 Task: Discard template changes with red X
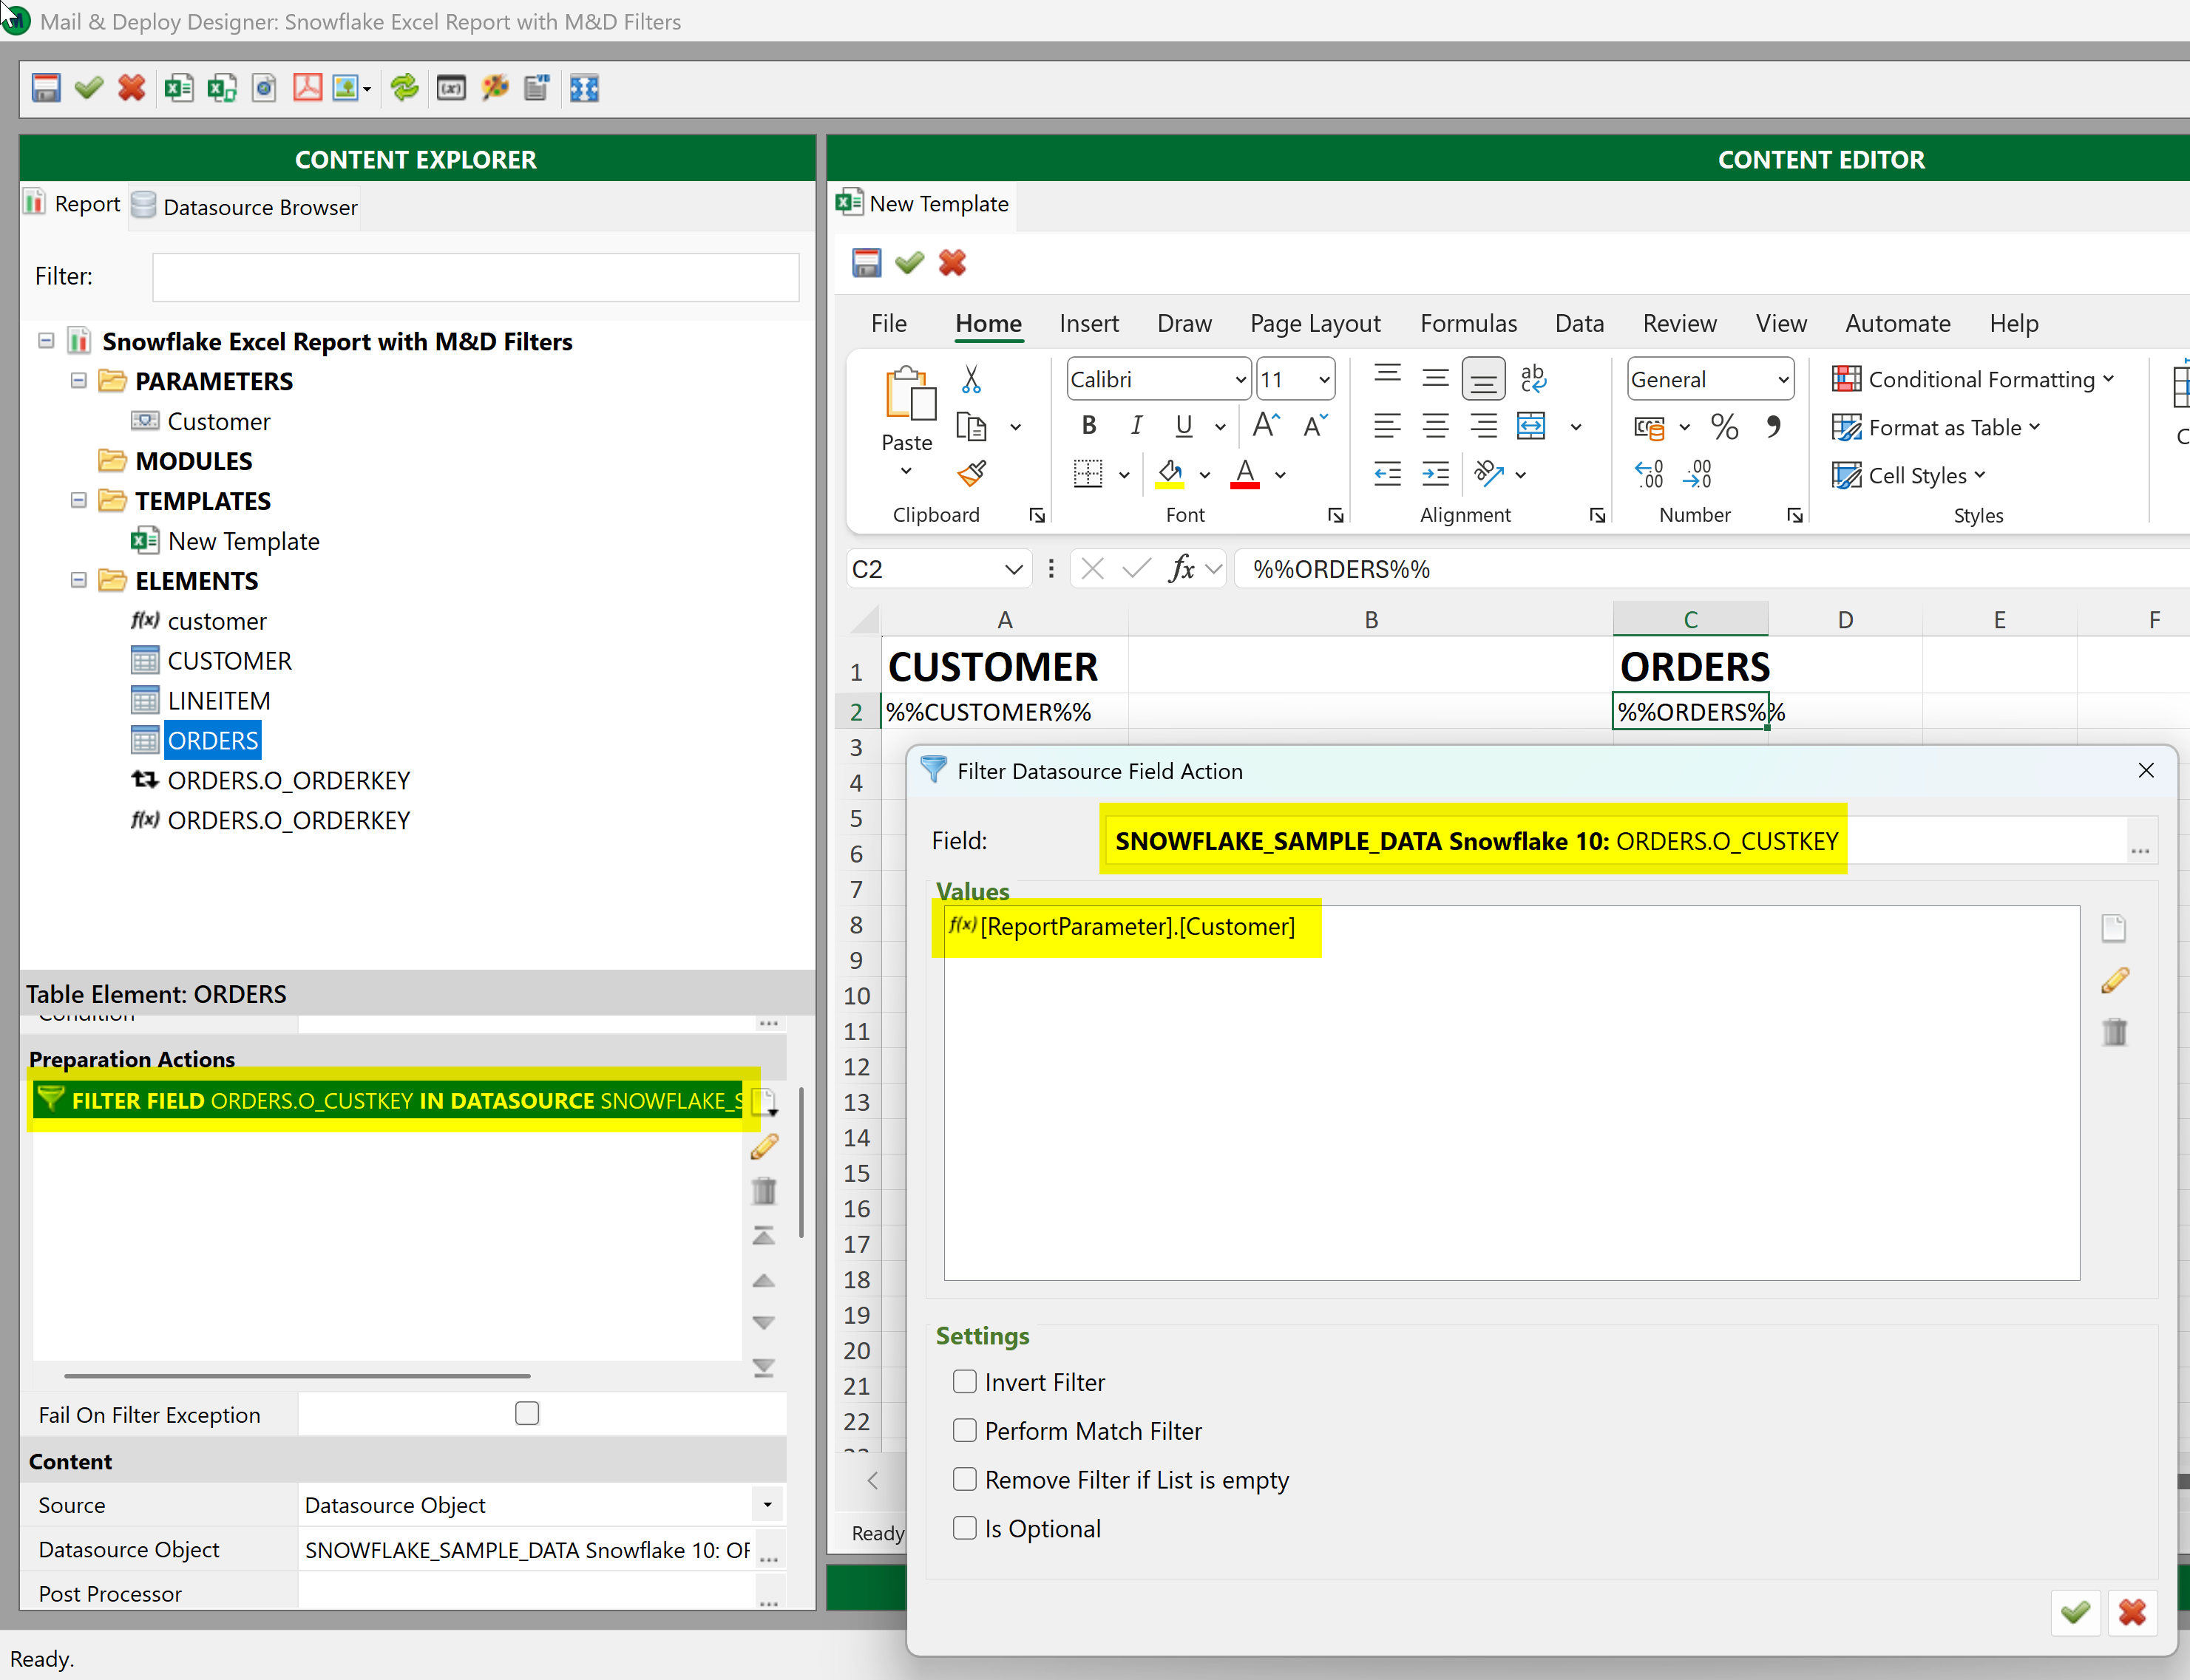point(952,263)
